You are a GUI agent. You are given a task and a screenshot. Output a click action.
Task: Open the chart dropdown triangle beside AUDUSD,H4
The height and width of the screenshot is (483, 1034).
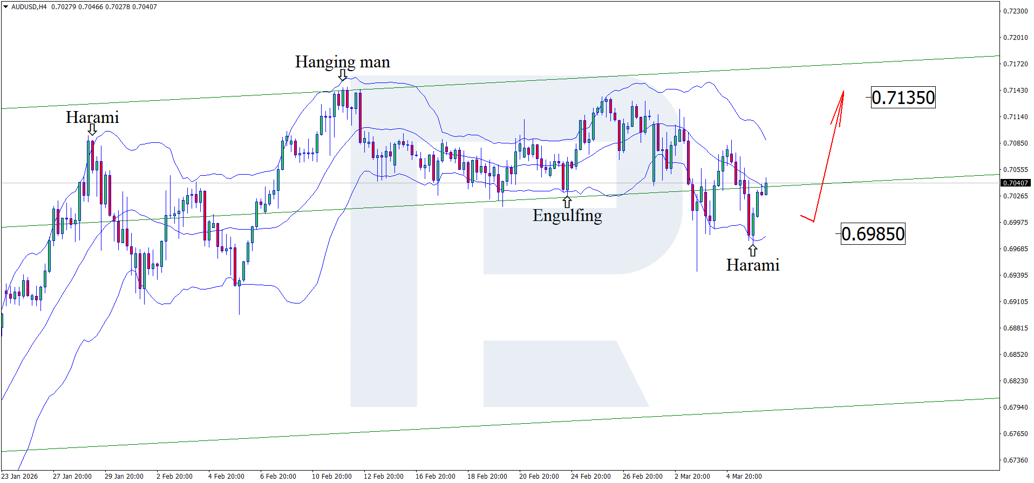click(x=5, y=7)
